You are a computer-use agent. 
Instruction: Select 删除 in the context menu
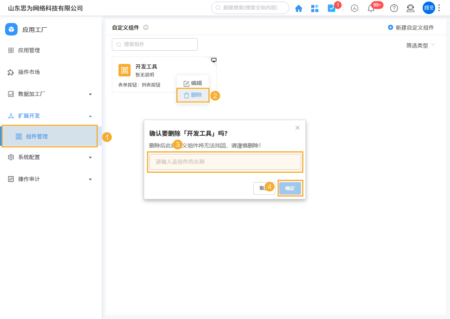[x=192, y=95]
